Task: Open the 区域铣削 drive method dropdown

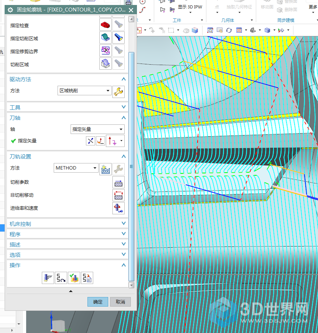Action: [84, 91]
